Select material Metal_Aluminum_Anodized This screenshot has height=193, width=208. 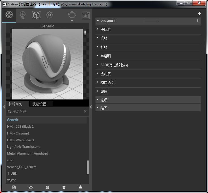point(46,153)
